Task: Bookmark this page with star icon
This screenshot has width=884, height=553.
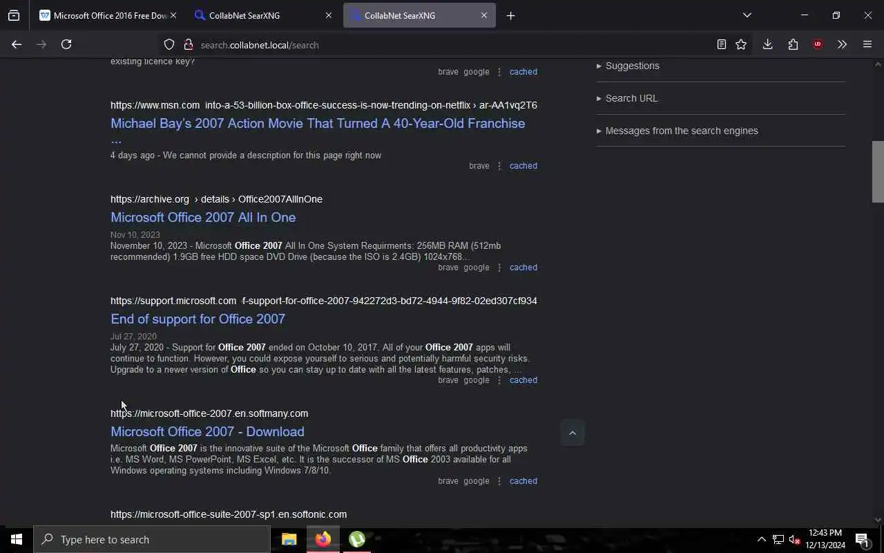Action: [741, 44]
